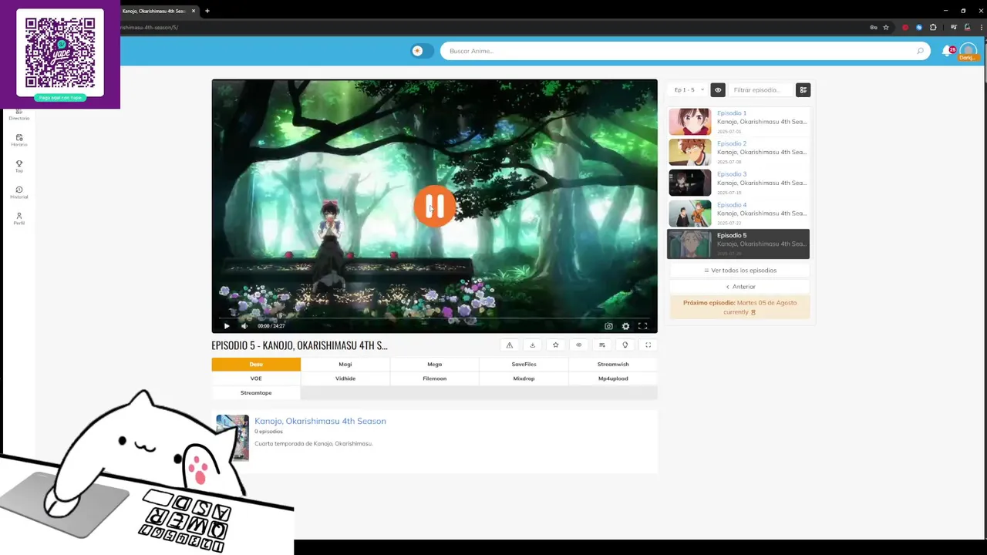
Task: Select the Desu server tab
Action: point(256,365)
